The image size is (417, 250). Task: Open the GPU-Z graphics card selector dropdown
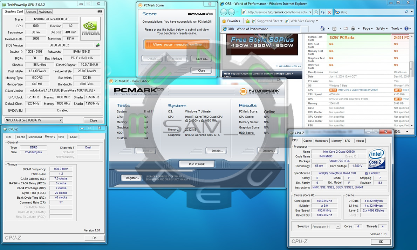click(61, 120)
